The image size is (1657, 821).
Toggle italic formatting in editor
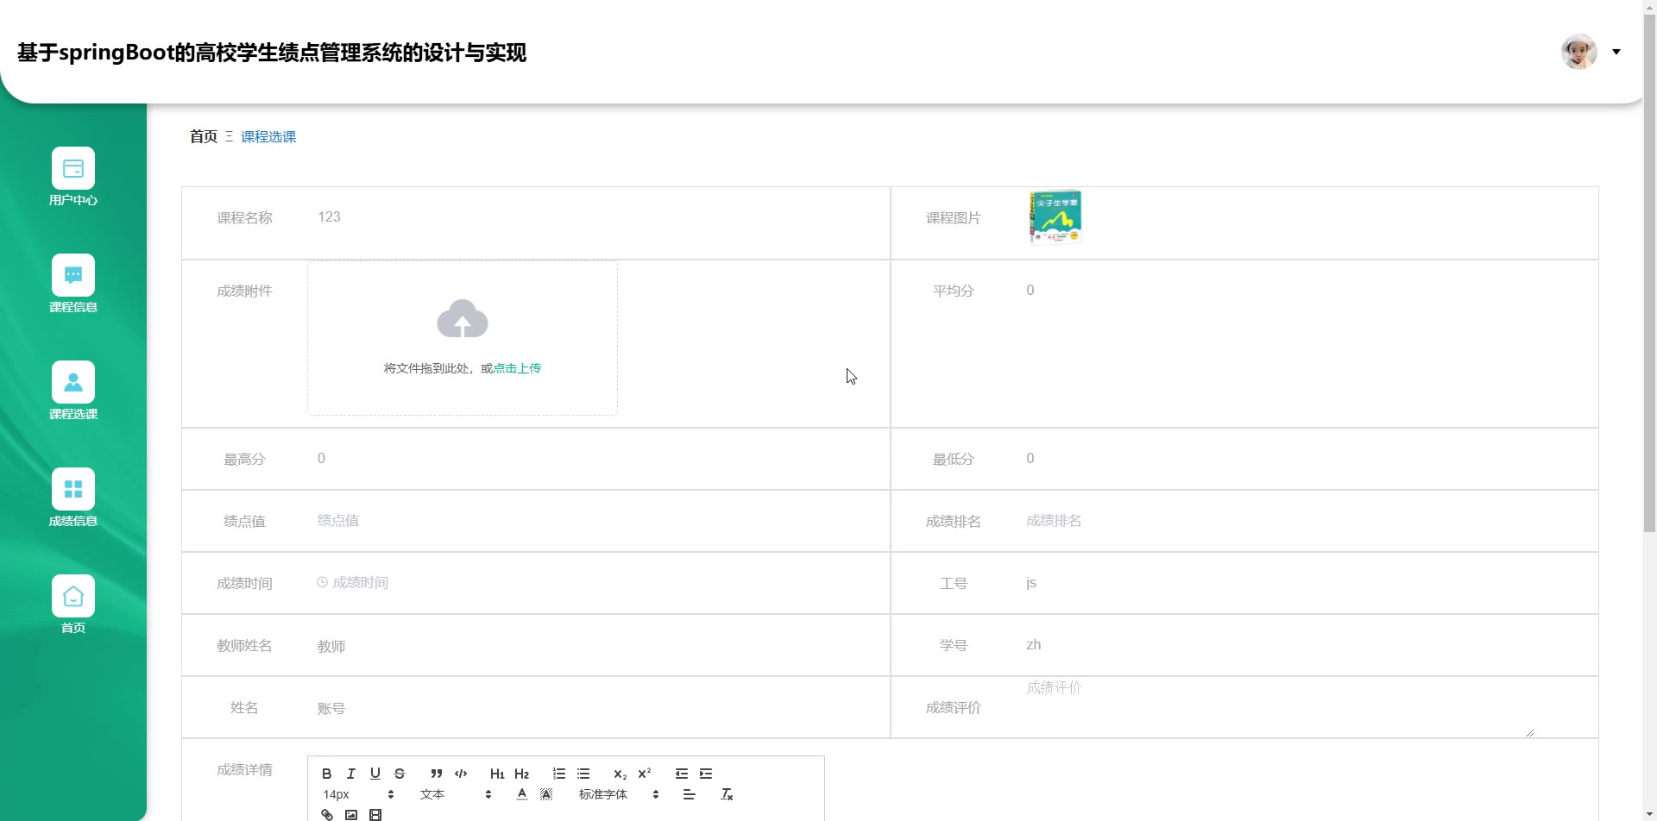pyautogui.click(x=350, y=774)
